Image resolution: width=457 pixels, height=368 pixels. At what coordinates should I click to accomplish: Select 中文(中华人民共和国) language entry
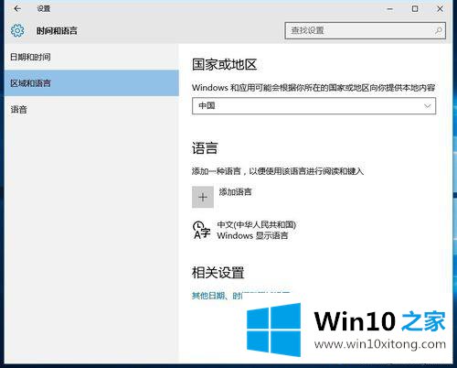[x=257, y=225]
